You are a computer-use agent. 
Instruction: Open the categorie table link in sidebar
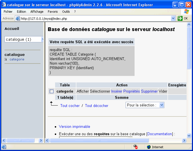tap(17, 59)
